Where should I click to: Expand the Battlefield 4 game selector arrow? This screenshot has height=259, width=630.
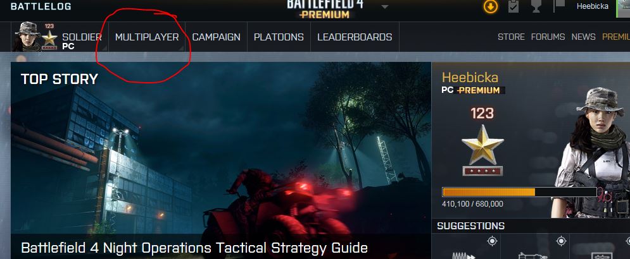coord(384,7)
